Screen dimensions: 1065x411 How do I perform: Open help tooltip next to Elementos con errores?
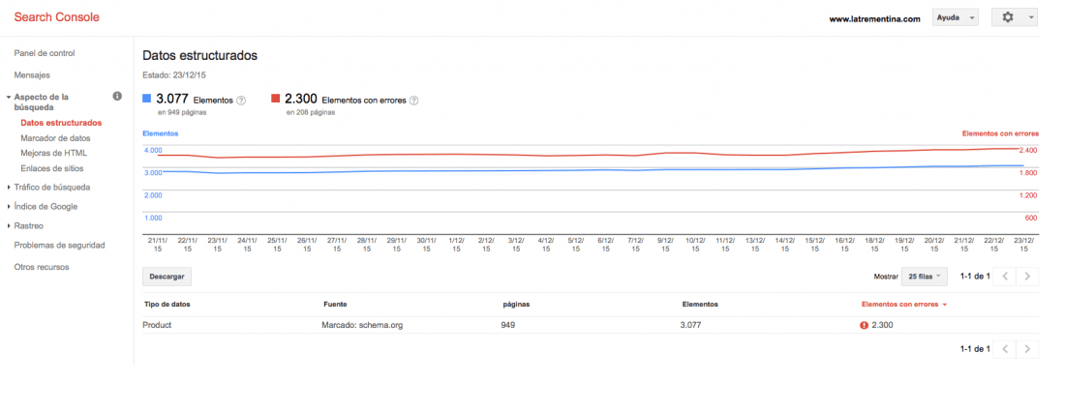click(x=413, y=101)
